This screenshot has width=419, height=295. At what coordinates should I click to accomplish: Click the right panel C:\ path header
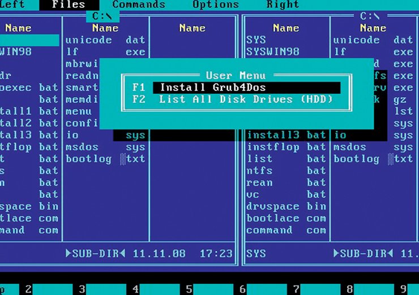point(370,16)
